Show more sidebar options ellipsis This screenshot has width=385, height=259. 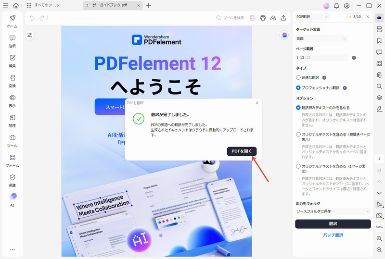(13, 250)
